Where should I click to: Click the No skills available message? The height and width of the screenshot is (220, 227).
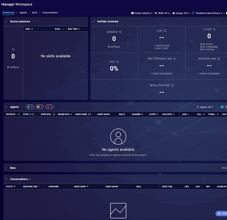pos(56,56)
